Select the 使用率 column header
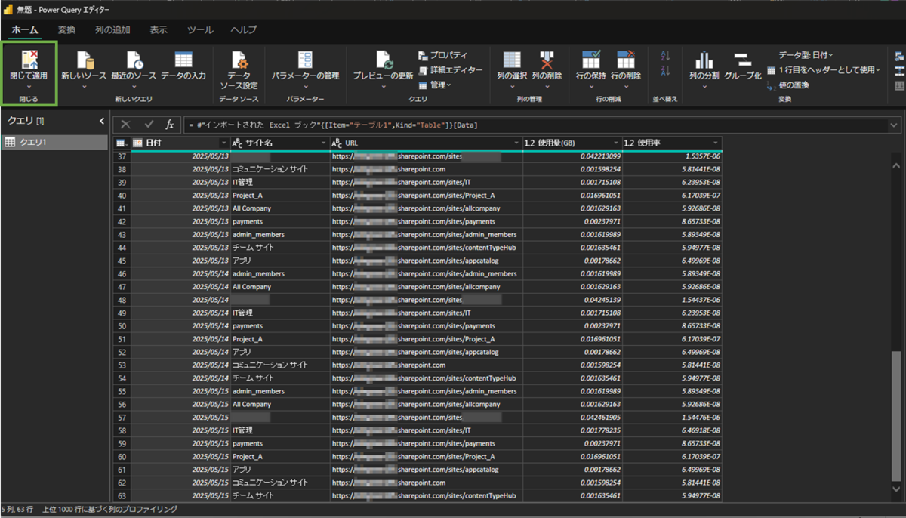 [x=673, y=143]
